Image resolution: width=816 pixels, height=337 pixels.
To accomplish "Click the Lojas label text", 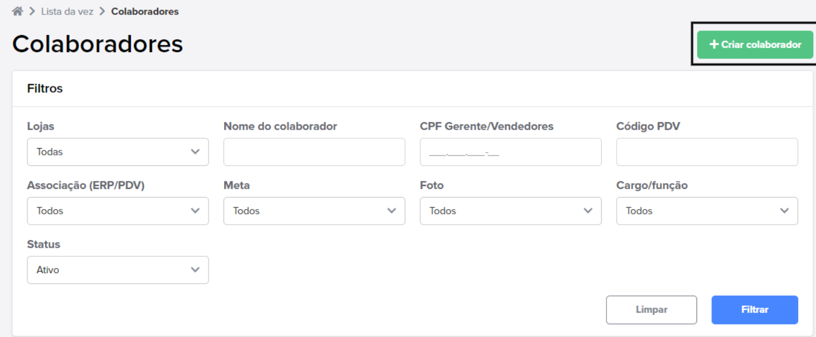I will pos(41,126).
